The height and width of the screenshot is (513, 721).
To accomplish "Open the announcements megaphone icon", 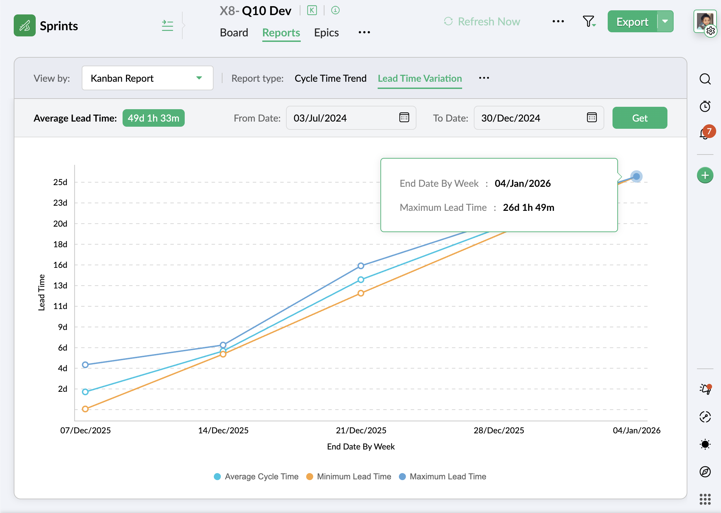I will [x=705, y=389].
